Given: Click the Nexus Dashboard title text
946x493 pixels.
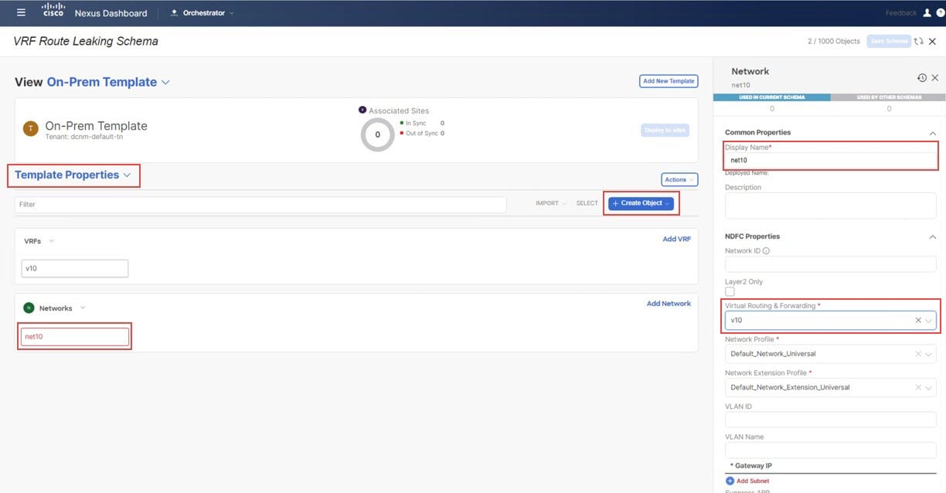Looking at the screenshot, I should [x=111, y=13].
